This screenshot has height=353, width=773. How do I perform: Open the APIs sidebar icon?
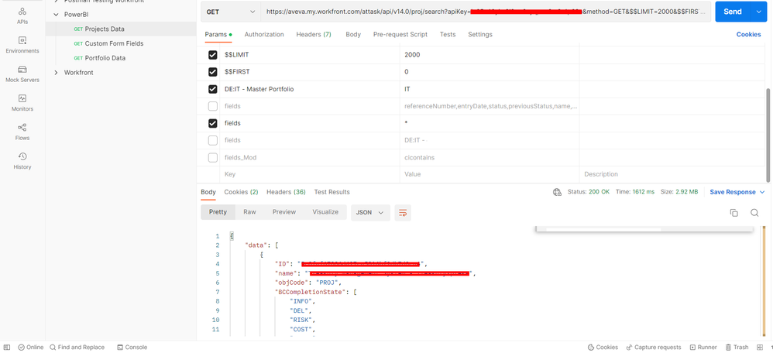pyautogui.click(x=22, y=15)
